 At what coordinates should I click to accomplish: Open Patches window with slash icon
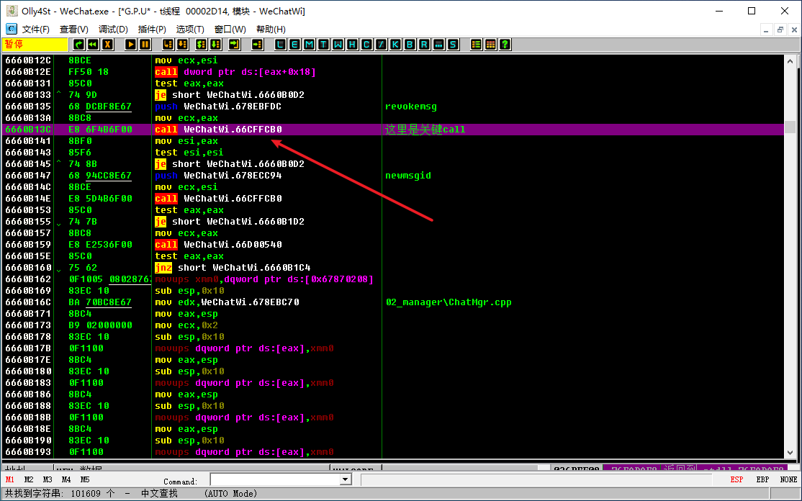tap(381, 45)
